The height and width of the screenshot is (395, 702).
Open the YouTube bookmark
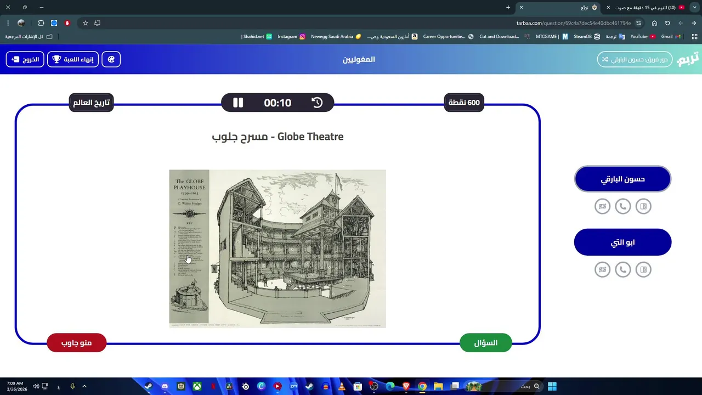643,37
